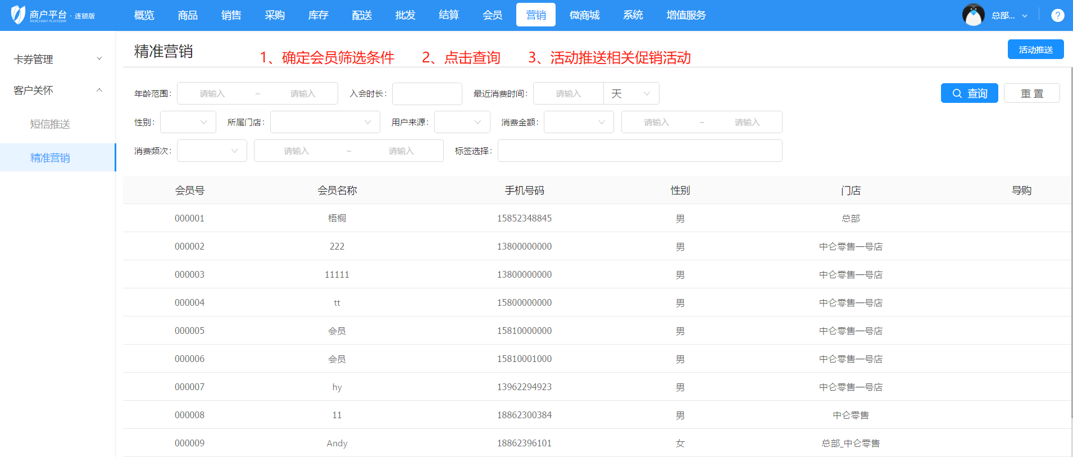Switch to the 会员 top menu
This screenshot has width=1073, height=457.
pos(492,15)
